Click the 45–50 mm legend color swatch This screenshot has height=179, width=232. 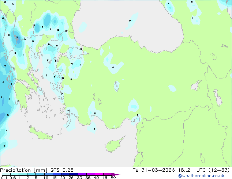(108, 174)
